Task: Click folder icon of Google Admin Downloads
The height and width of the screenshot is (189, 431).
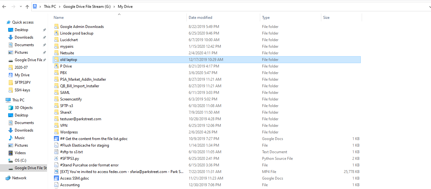Action: (56, 27)
